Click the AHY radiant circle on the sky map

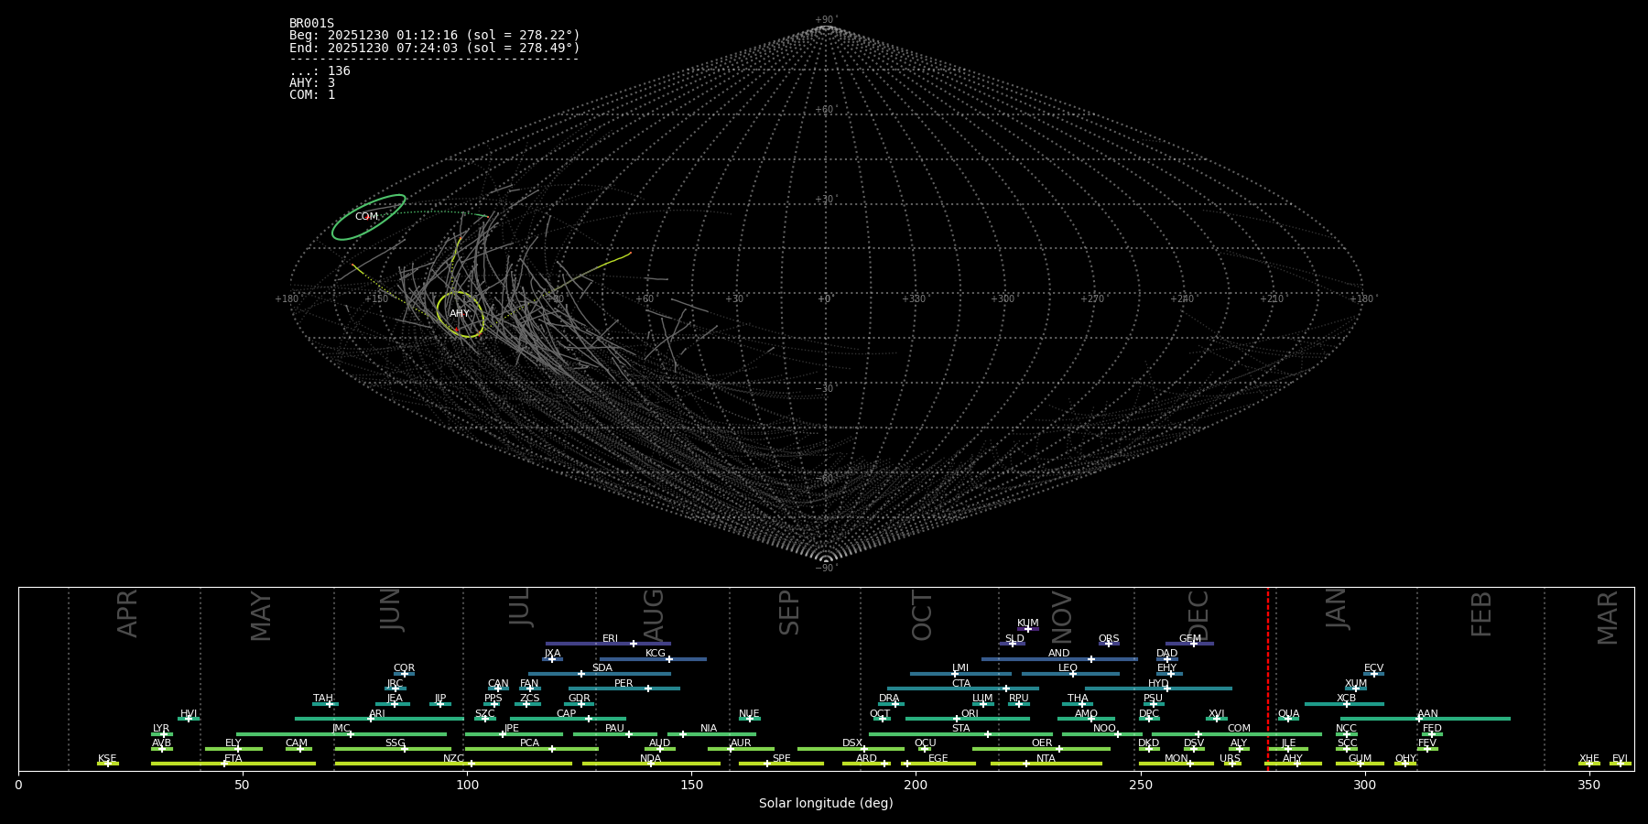click(x=460, y=314)
